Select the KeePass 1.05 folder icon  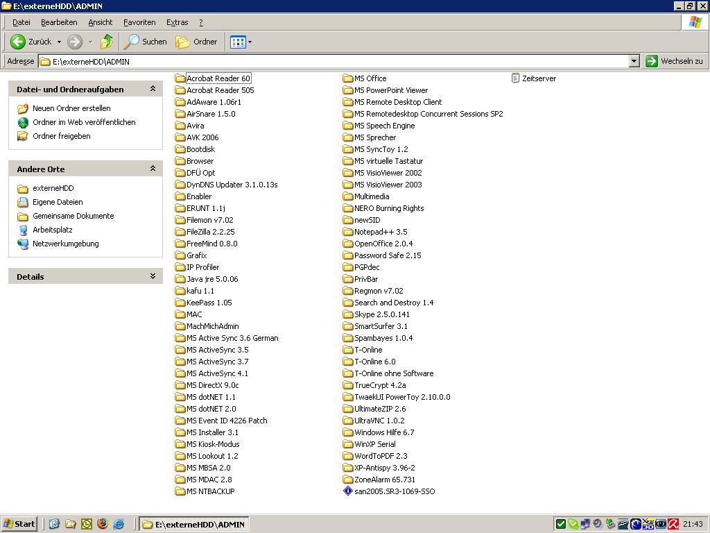(x=180, y=303)
